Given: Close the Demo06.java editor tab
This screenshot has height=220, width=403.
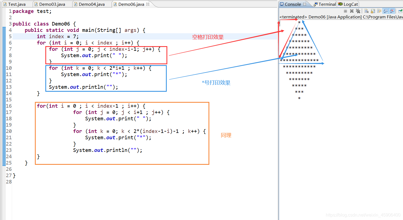Looking at the screenshot, I should 148,4.
